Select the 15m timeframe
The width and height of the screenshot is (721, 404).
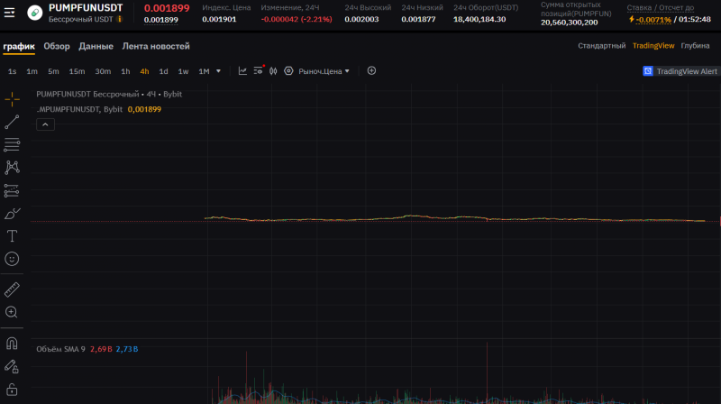(77, 71)
